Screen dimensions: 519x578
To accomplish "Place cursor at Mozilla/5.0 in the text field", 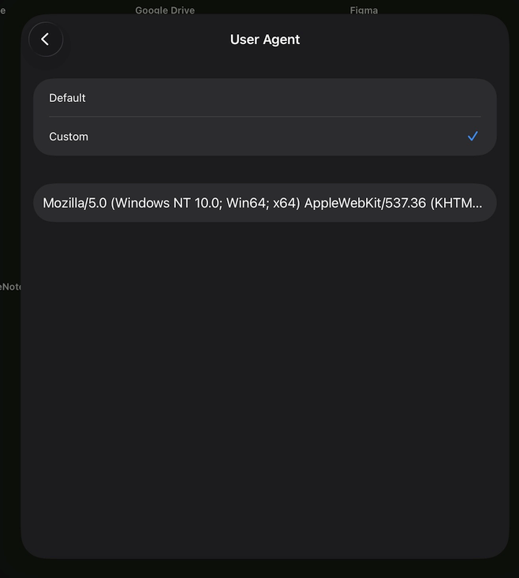I will click(x=75, y=203).
